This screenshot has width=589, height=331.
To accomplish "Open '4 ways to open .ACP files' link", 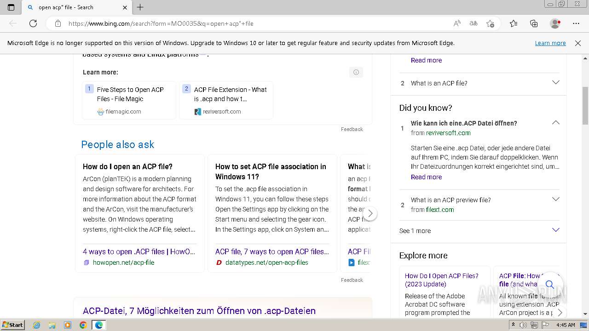I will (139, 251).
